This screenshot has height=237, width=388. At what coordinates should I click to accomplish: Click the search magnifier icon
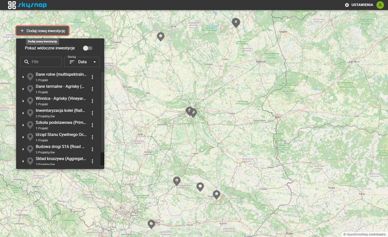(x=27, y=62)
